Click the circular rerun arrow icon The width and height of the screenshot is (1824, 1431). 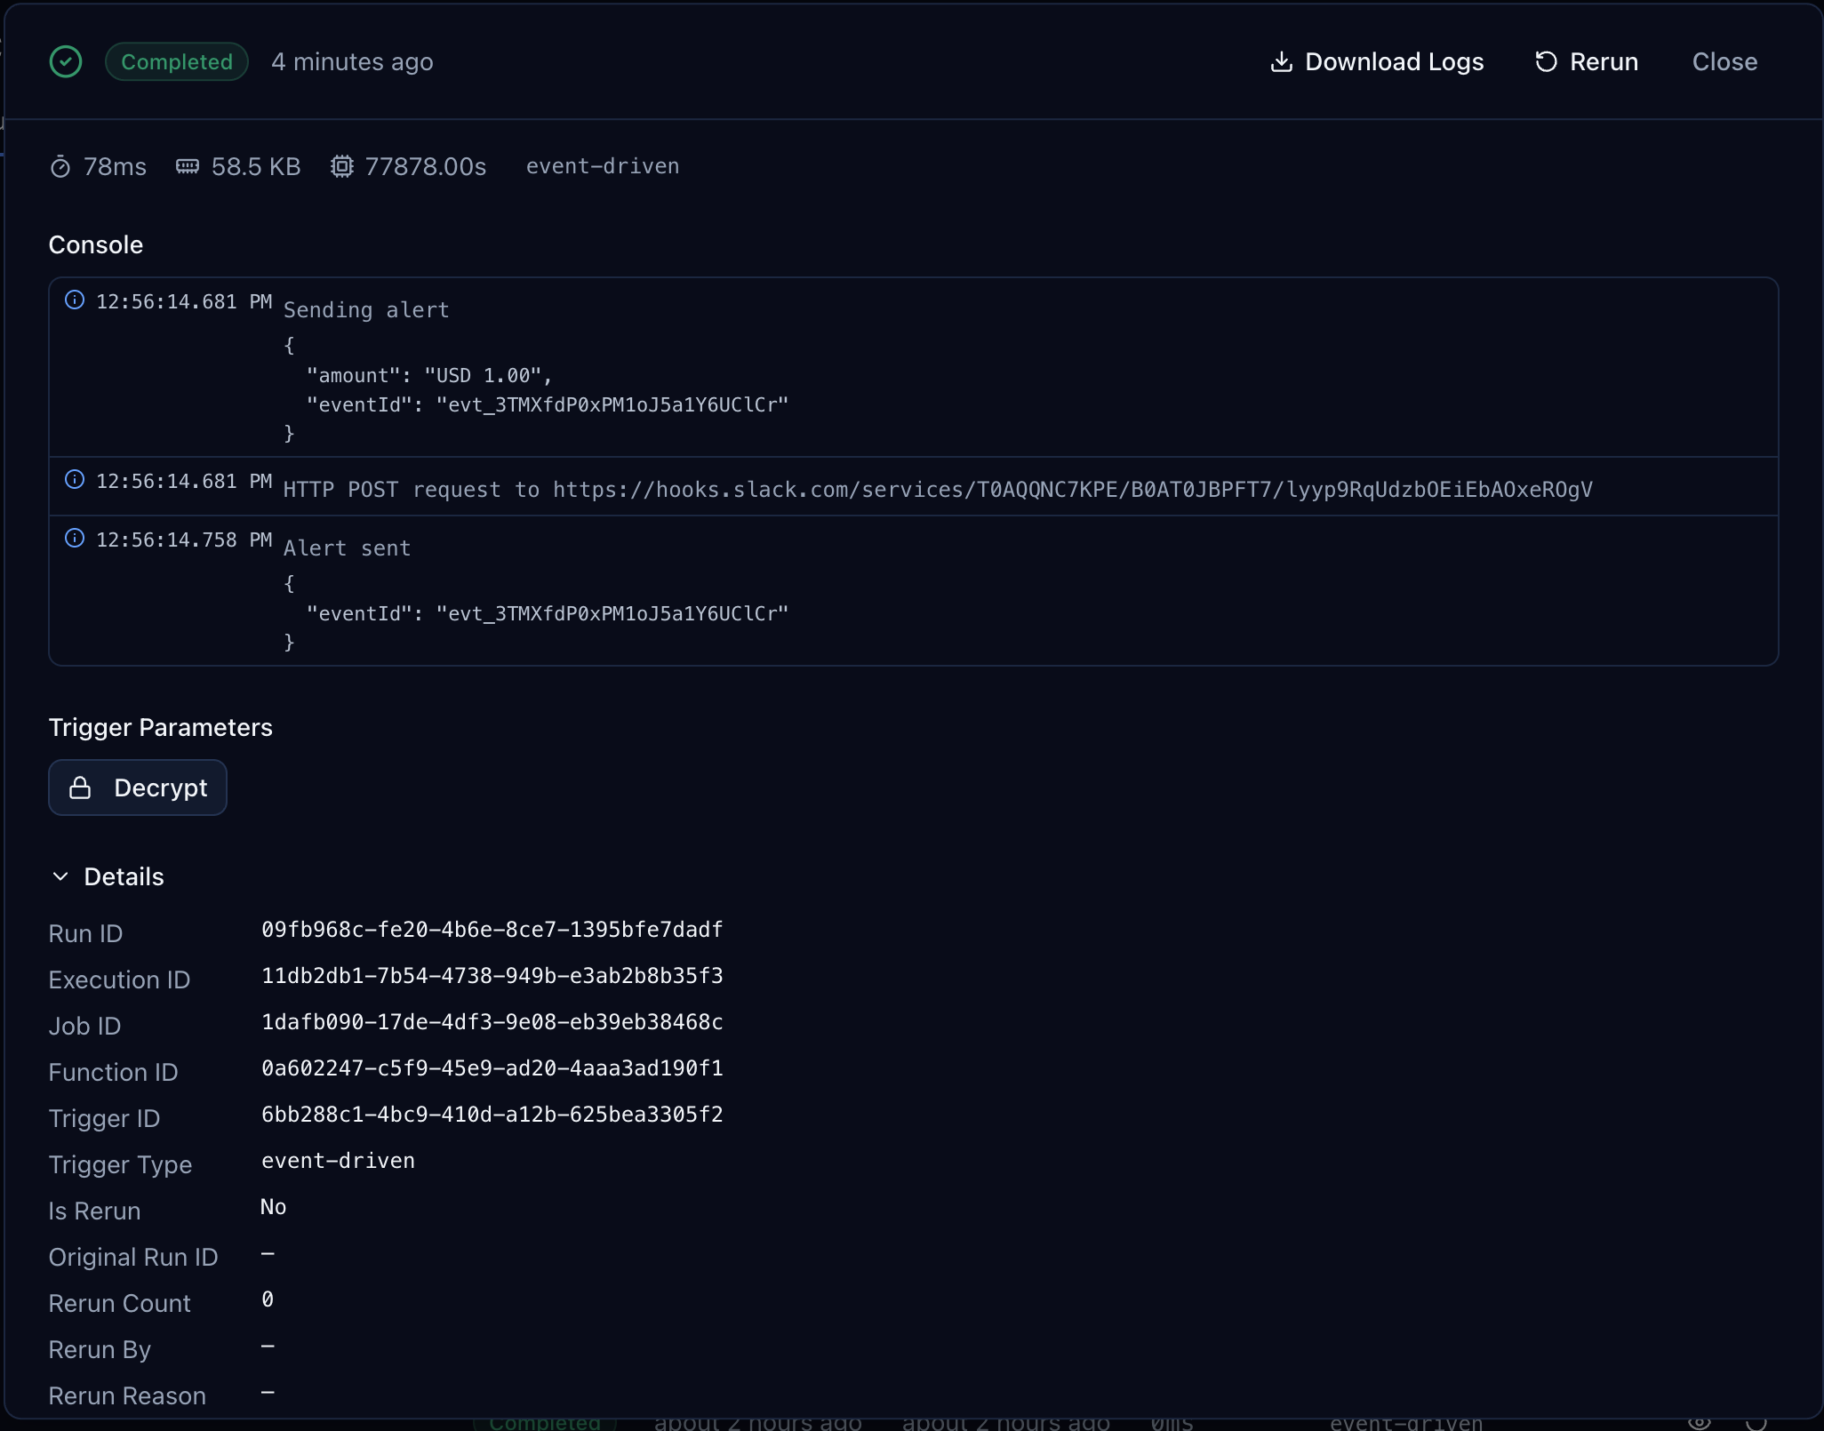1547,61
